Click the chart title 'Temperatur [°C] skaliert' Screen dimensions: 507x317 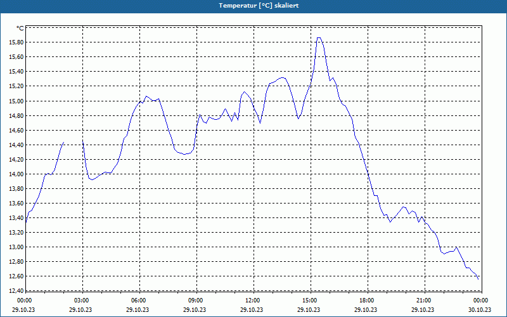(x=259, y=6)
